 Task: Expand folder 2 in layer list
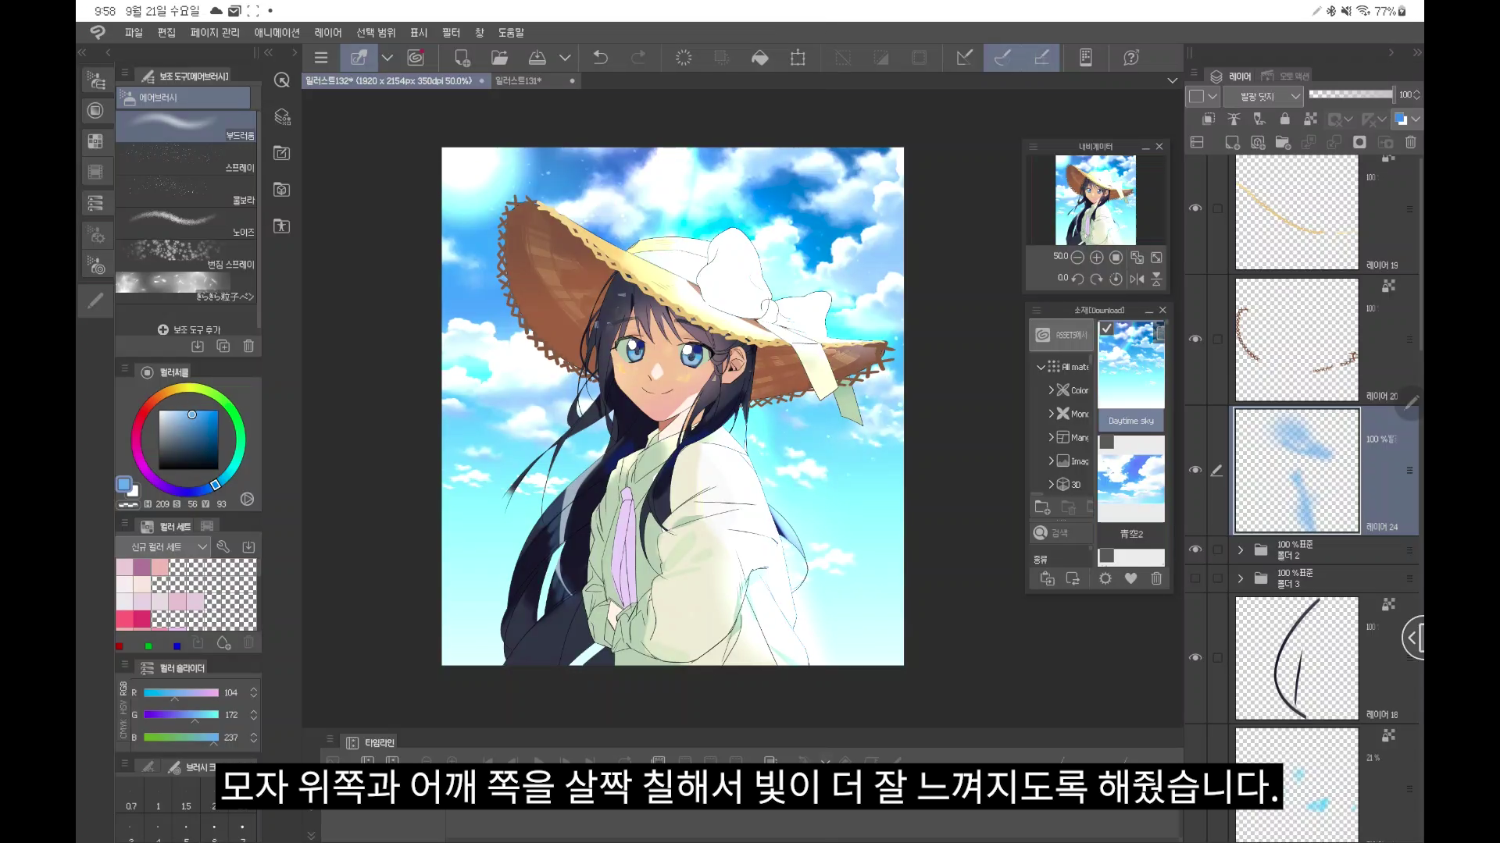tap(1240, 550)
